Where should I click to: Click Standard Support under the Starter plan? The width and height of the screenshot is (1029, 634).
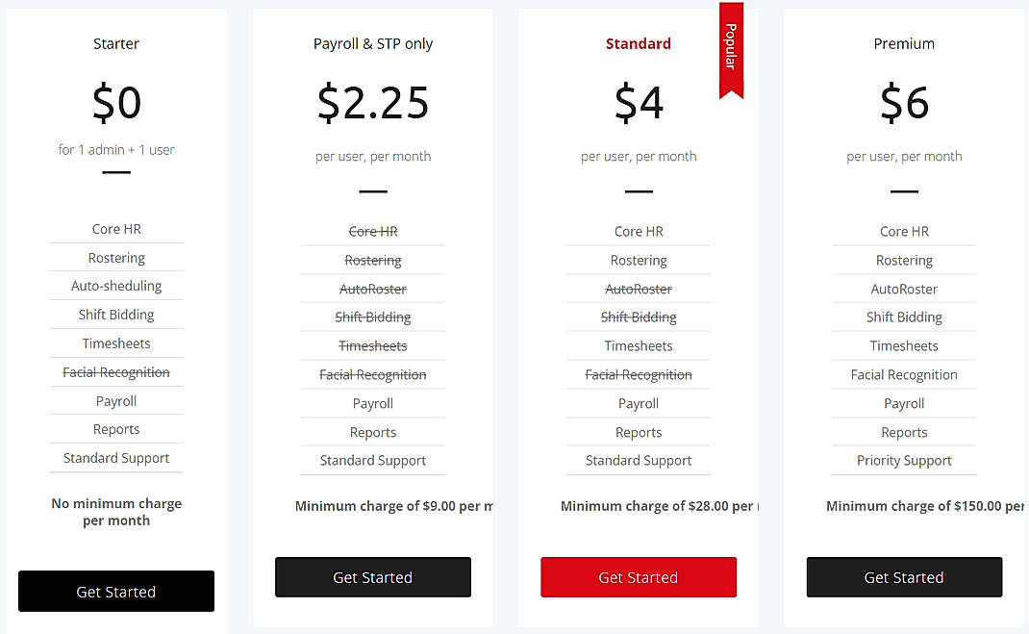115,458
